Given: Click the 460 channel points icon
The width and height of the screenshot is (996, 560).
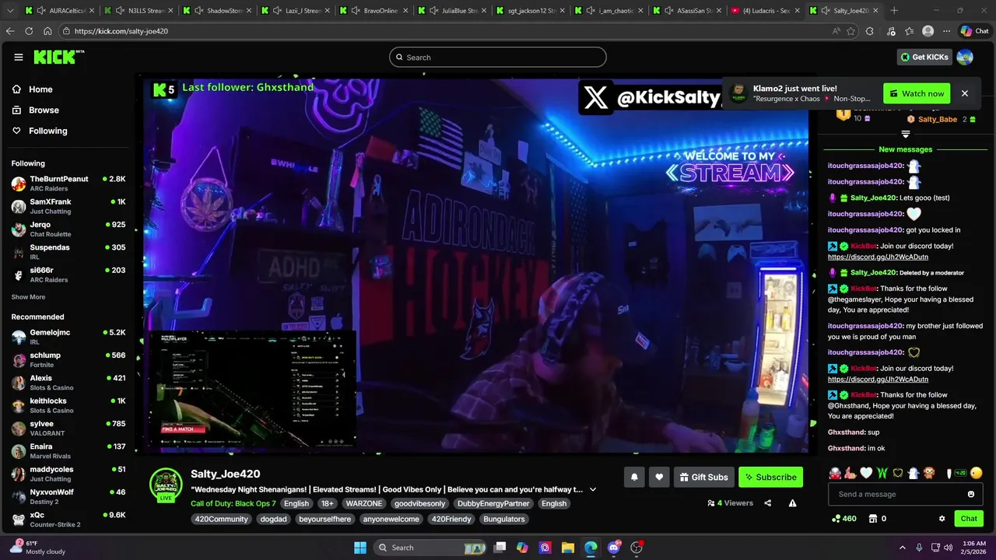Looking at the screenshot, I should pyautogui.click(x=836, y=519).
